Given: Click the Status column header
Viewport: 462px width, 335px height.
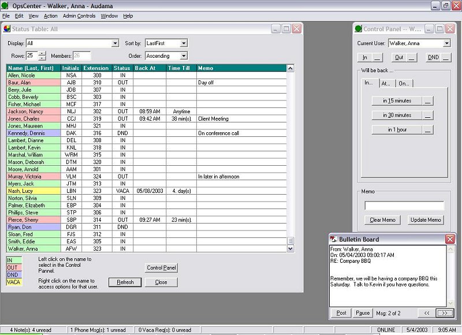Looking at the screenshot, I should tap(122, 68).
